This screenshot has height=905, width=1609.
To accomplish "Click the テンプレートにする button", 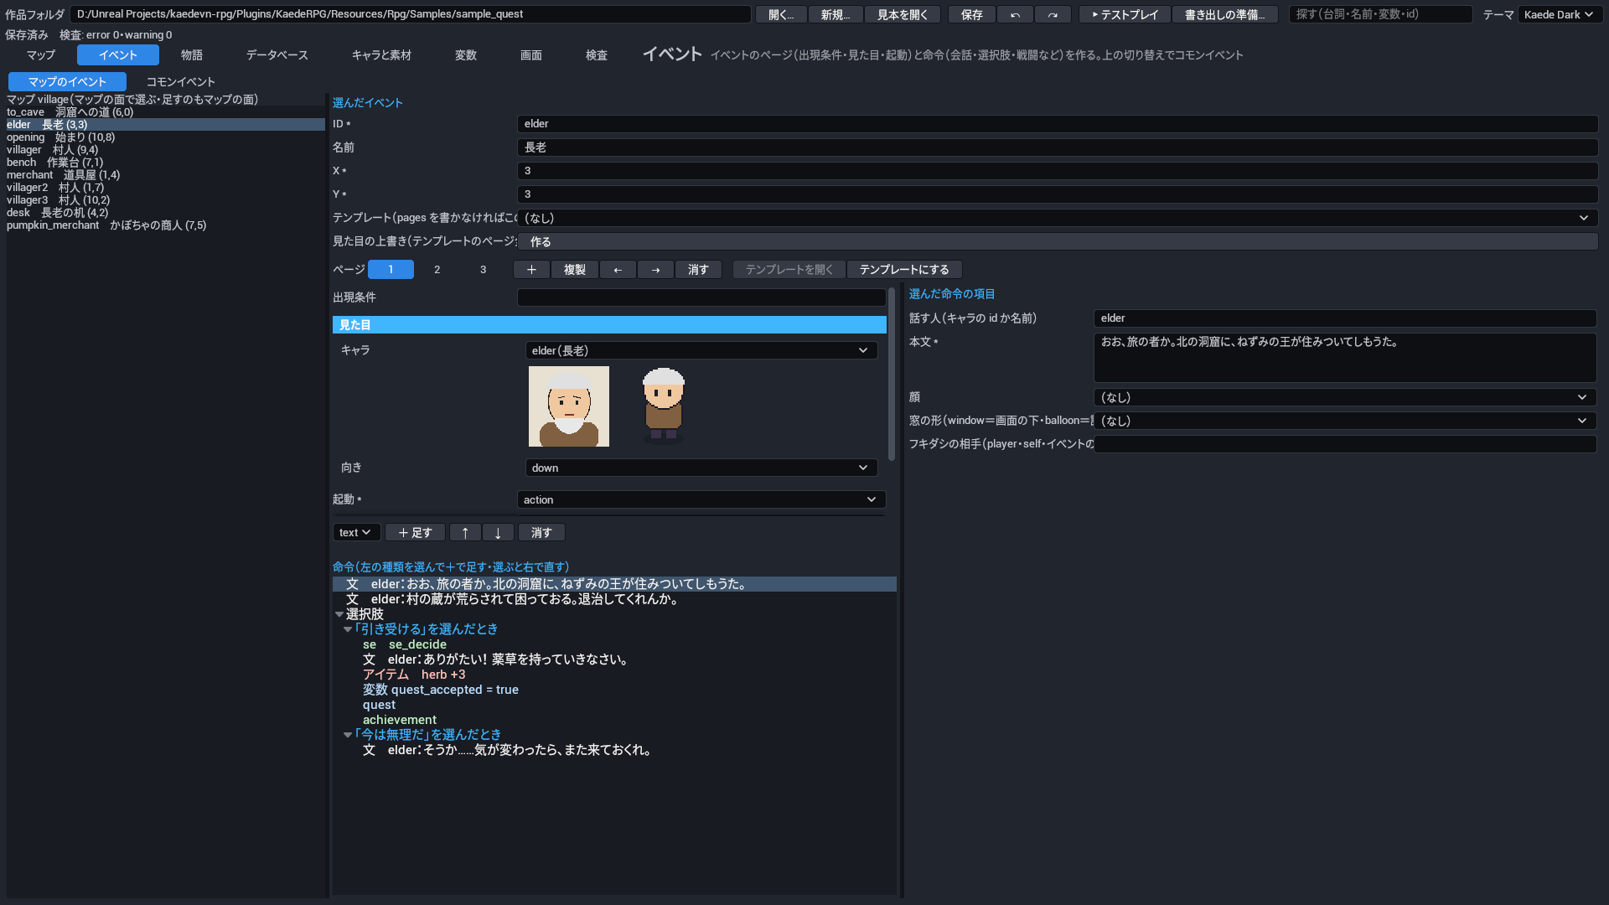I will [x=904, y=269].
